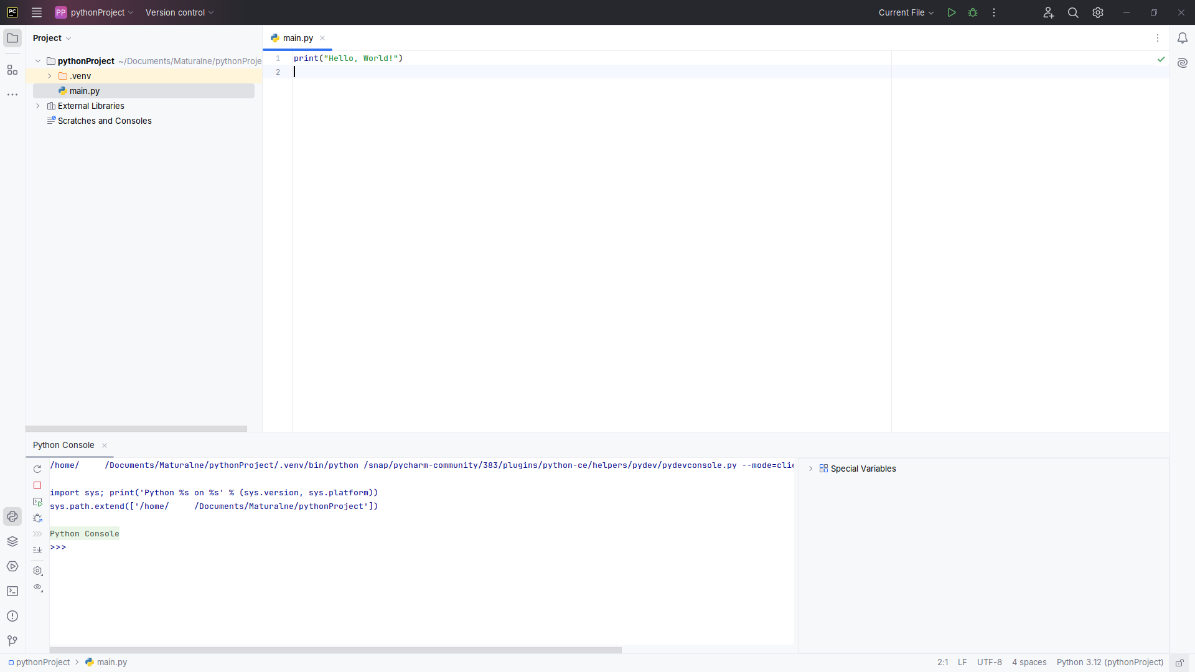Click pythonProject breadcrumb in status bar
Viewport: 1195px width, 672px height.
pos(39,663)
